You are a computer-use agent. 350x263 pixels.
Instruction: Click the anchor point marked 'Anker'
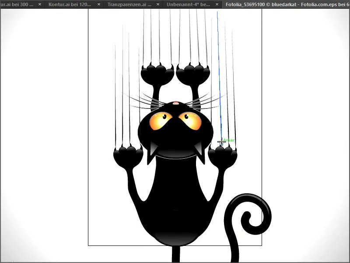221,142
